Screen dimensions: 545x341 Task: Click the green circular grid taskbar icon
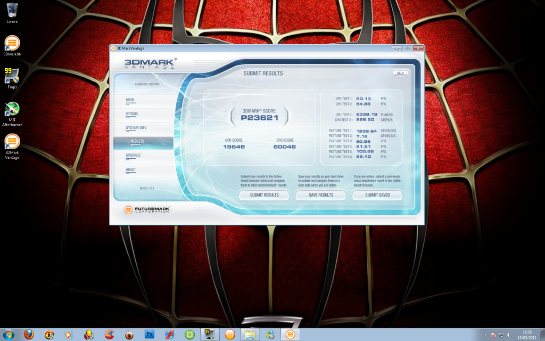pos(190,335)
